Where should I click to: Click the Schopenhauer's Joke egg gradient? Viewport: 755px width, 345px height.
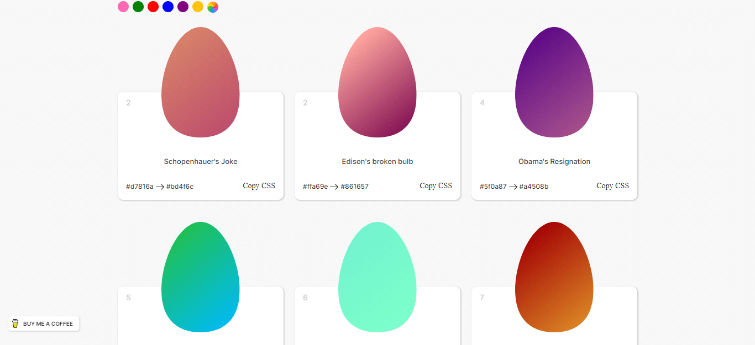coord(201,82)
